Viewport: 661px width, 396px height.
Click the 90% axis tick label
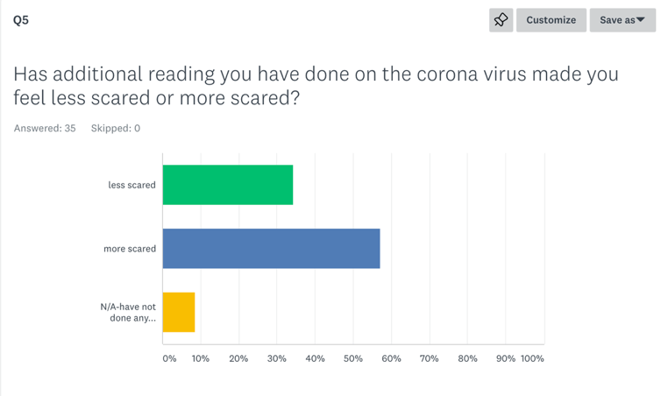[505, 358]
